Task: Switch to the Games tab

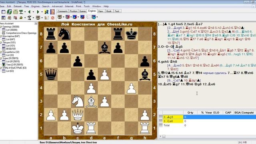Action: coord(83,11)
